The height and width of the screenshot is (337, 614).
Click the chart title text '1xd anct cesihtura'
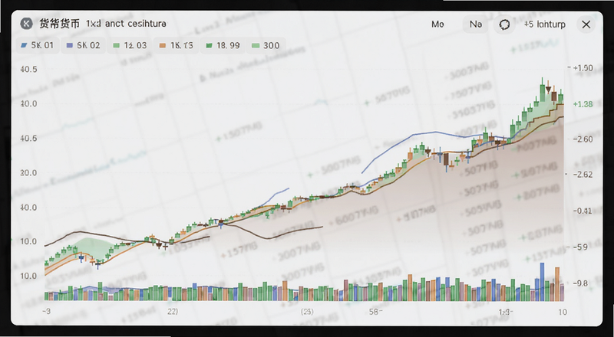coord(126,24)
